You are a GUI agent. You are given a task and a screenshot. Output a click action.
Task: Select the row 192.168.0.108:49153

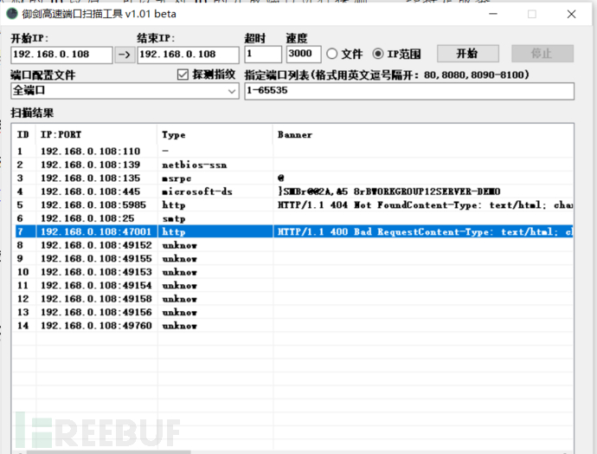pyautogui.click(x=294, y=272)
